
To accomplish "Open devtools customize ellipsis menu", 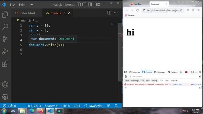I will (196, 72).
